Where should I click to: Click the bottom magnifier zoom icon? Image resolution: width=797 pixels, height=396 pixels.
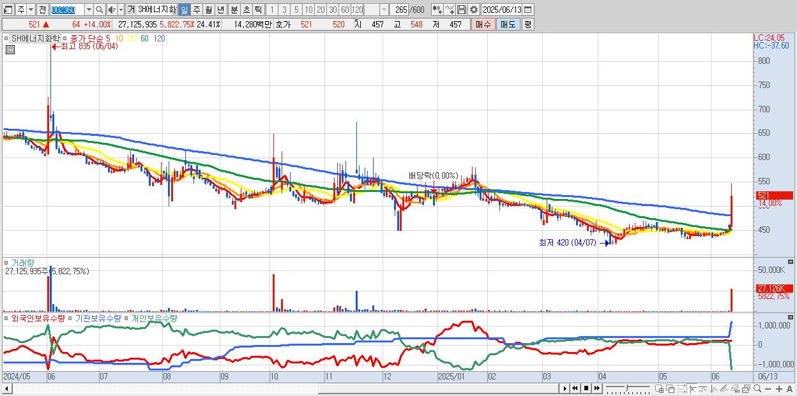(757, 389)
